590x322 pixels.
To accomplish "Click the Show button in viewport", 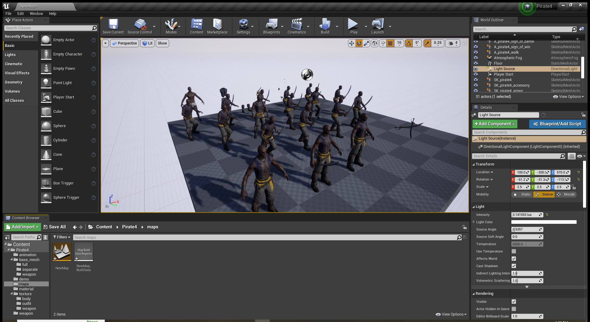I will 162,43.
